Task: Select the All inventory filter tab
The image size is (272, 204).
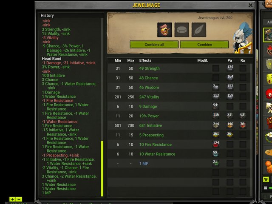Action: point(269,22)
